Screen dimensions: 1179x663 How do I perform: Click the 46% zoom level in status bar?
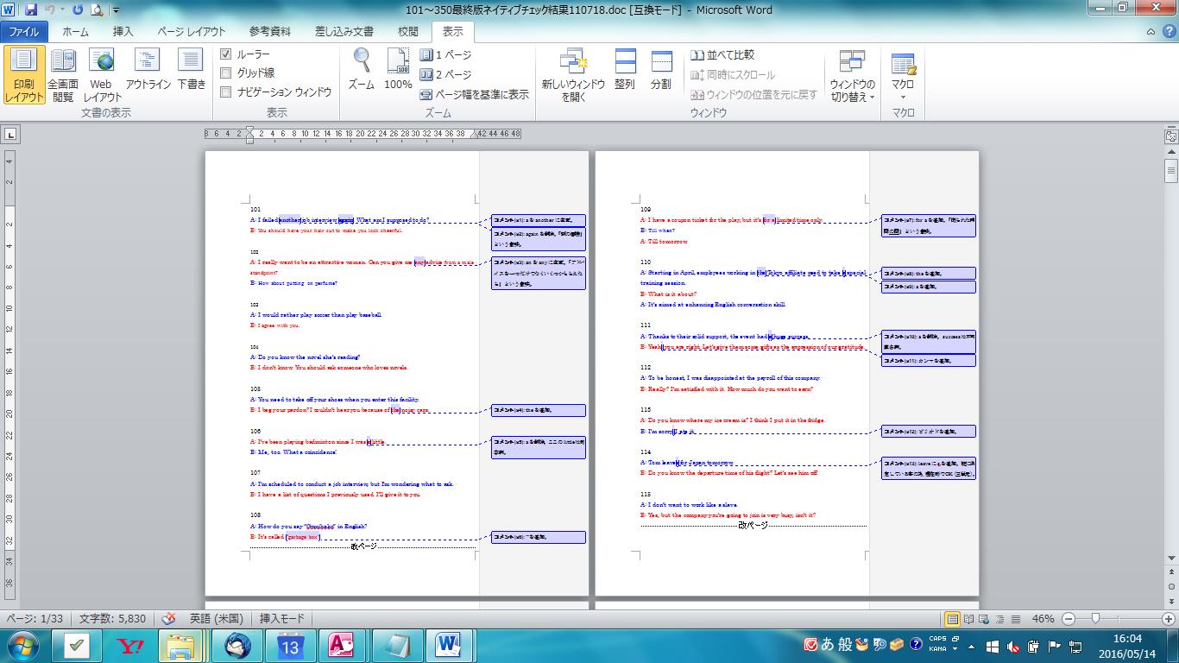(x=1043, y=619)
